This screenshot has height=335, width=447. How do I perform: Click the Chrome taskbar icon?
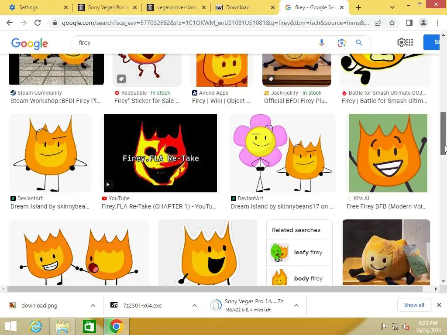tap(116, 326)
